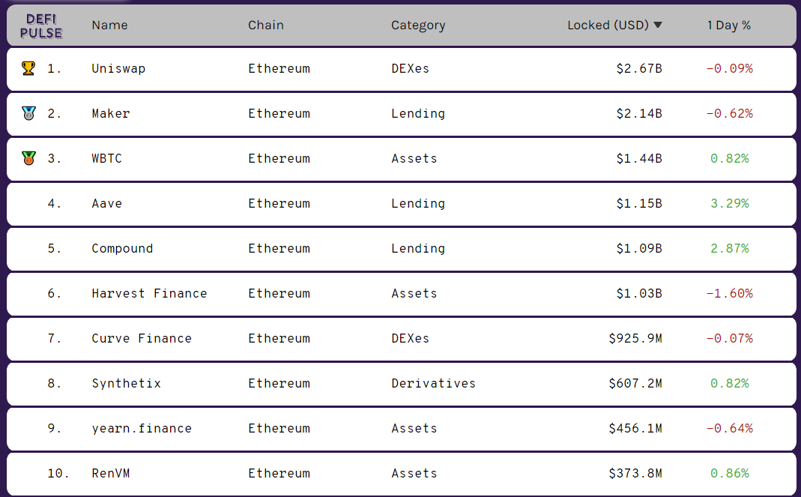Click the Locked (USD) sort arrow
Screen dimensions: 801x497
[x=658, y=25]
